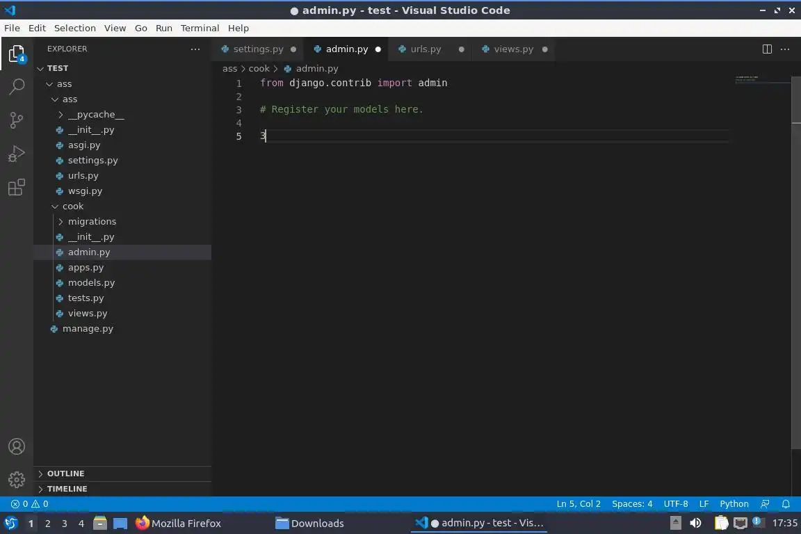This screenshot has height=534, width=801.
Task: Switch to the settings.py tab
Action: click(x=259, y=49)
